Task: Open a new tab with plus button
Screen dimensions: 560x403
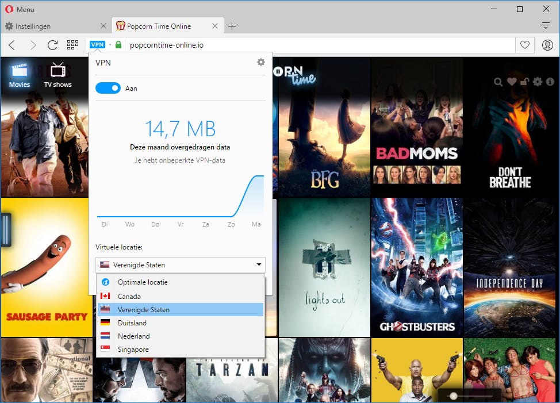Action: 232,26
